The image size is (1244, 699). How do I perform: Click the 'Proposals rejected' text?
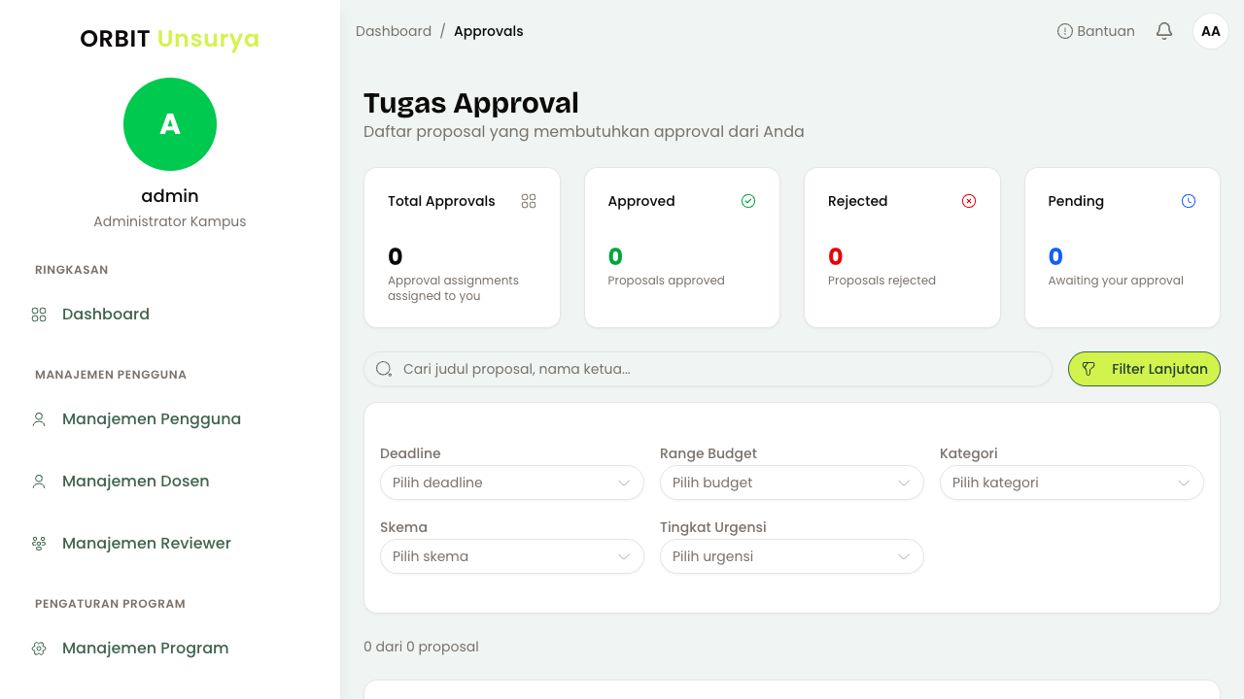pyautogui.click(x=881, y=281)
